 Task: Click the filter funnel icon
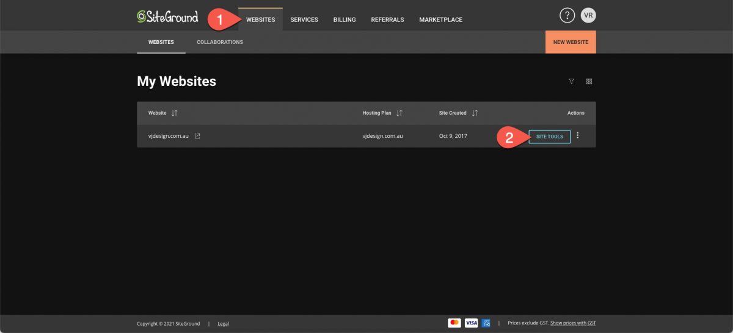click(x=572, y=81)
